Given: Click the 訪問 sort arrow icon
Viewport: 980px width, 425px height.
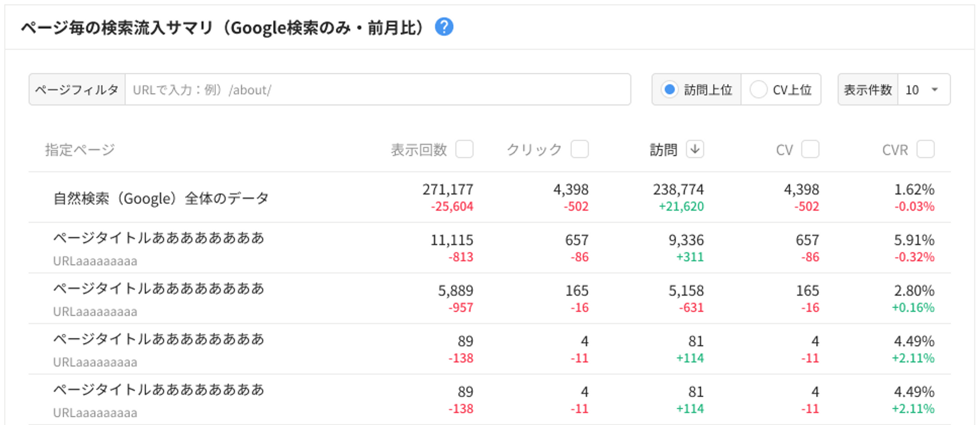Looking at the screenshot, I should pyautogui.click(x=695, y=149).
